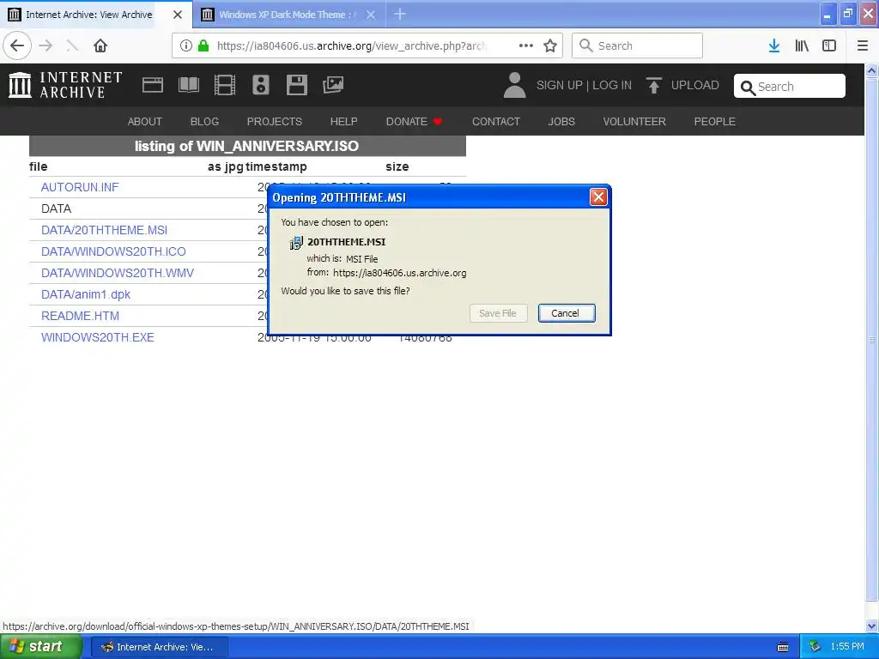This screenshot has height=659, width=879.
Task: Open the DATA/WINDOWS20TH.WMV file link
Action: click(117, 273)
